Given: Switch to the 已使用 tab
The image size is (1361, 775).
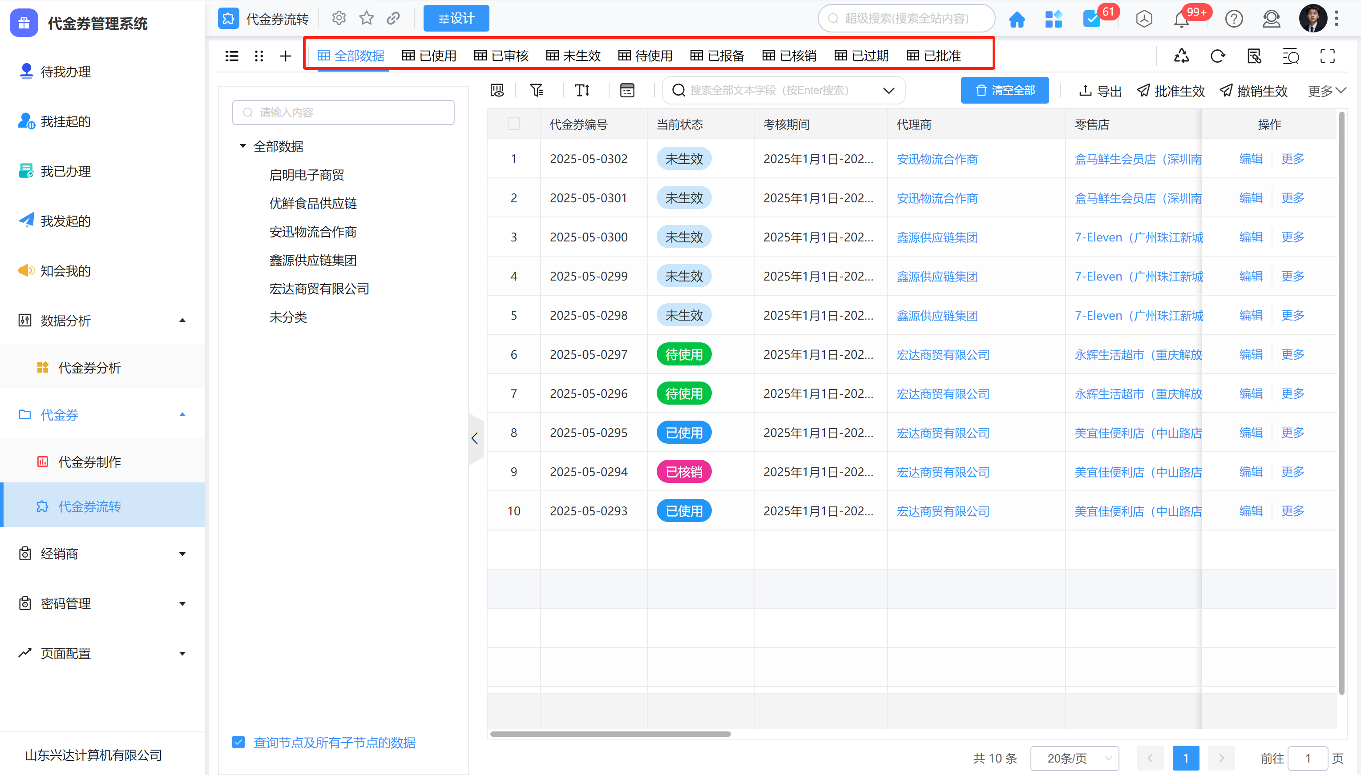Looking at the screenshot, I should (429, 55).
